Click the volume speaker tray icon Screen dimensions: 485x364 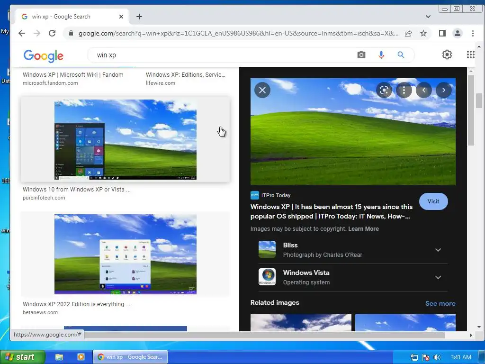(437, 357)
